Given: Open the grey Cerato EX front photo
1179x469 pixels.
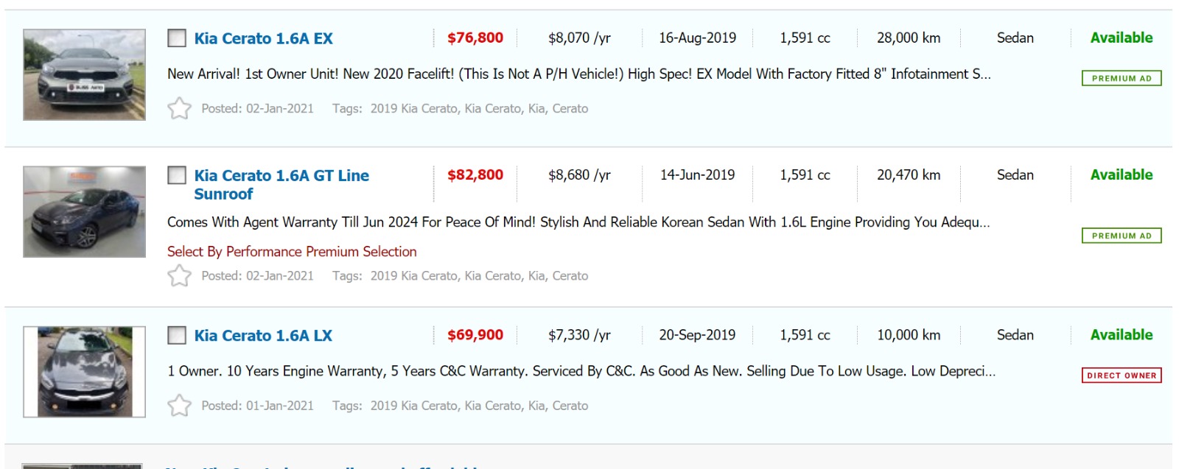Looking at the screenshot, I should (84, 75).
